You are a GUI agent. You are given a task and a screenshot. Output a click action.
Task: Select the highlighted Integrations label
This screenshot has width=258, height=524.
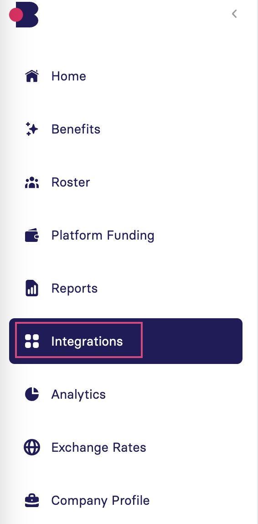[x=87, y=342]
